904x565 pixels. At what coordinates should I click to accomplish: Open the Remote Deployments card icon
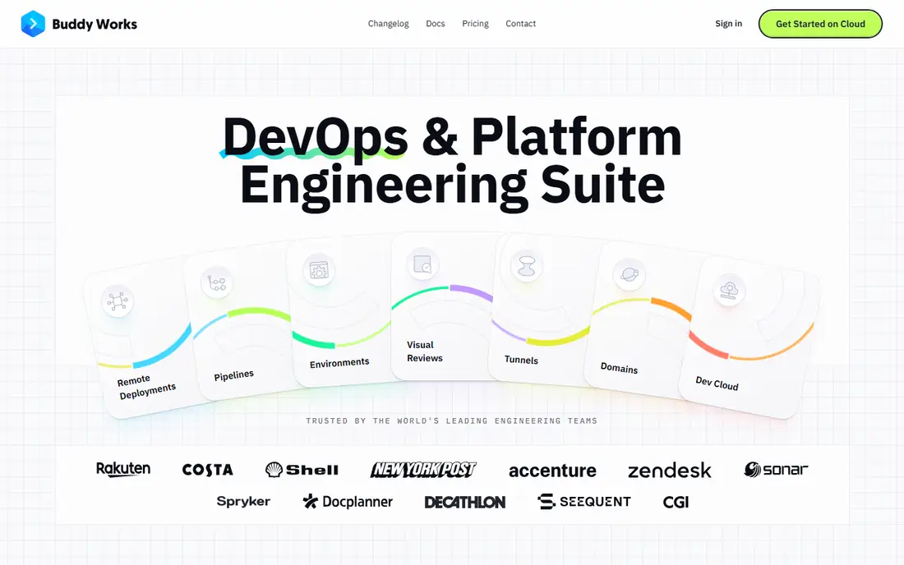coord(118,301)
